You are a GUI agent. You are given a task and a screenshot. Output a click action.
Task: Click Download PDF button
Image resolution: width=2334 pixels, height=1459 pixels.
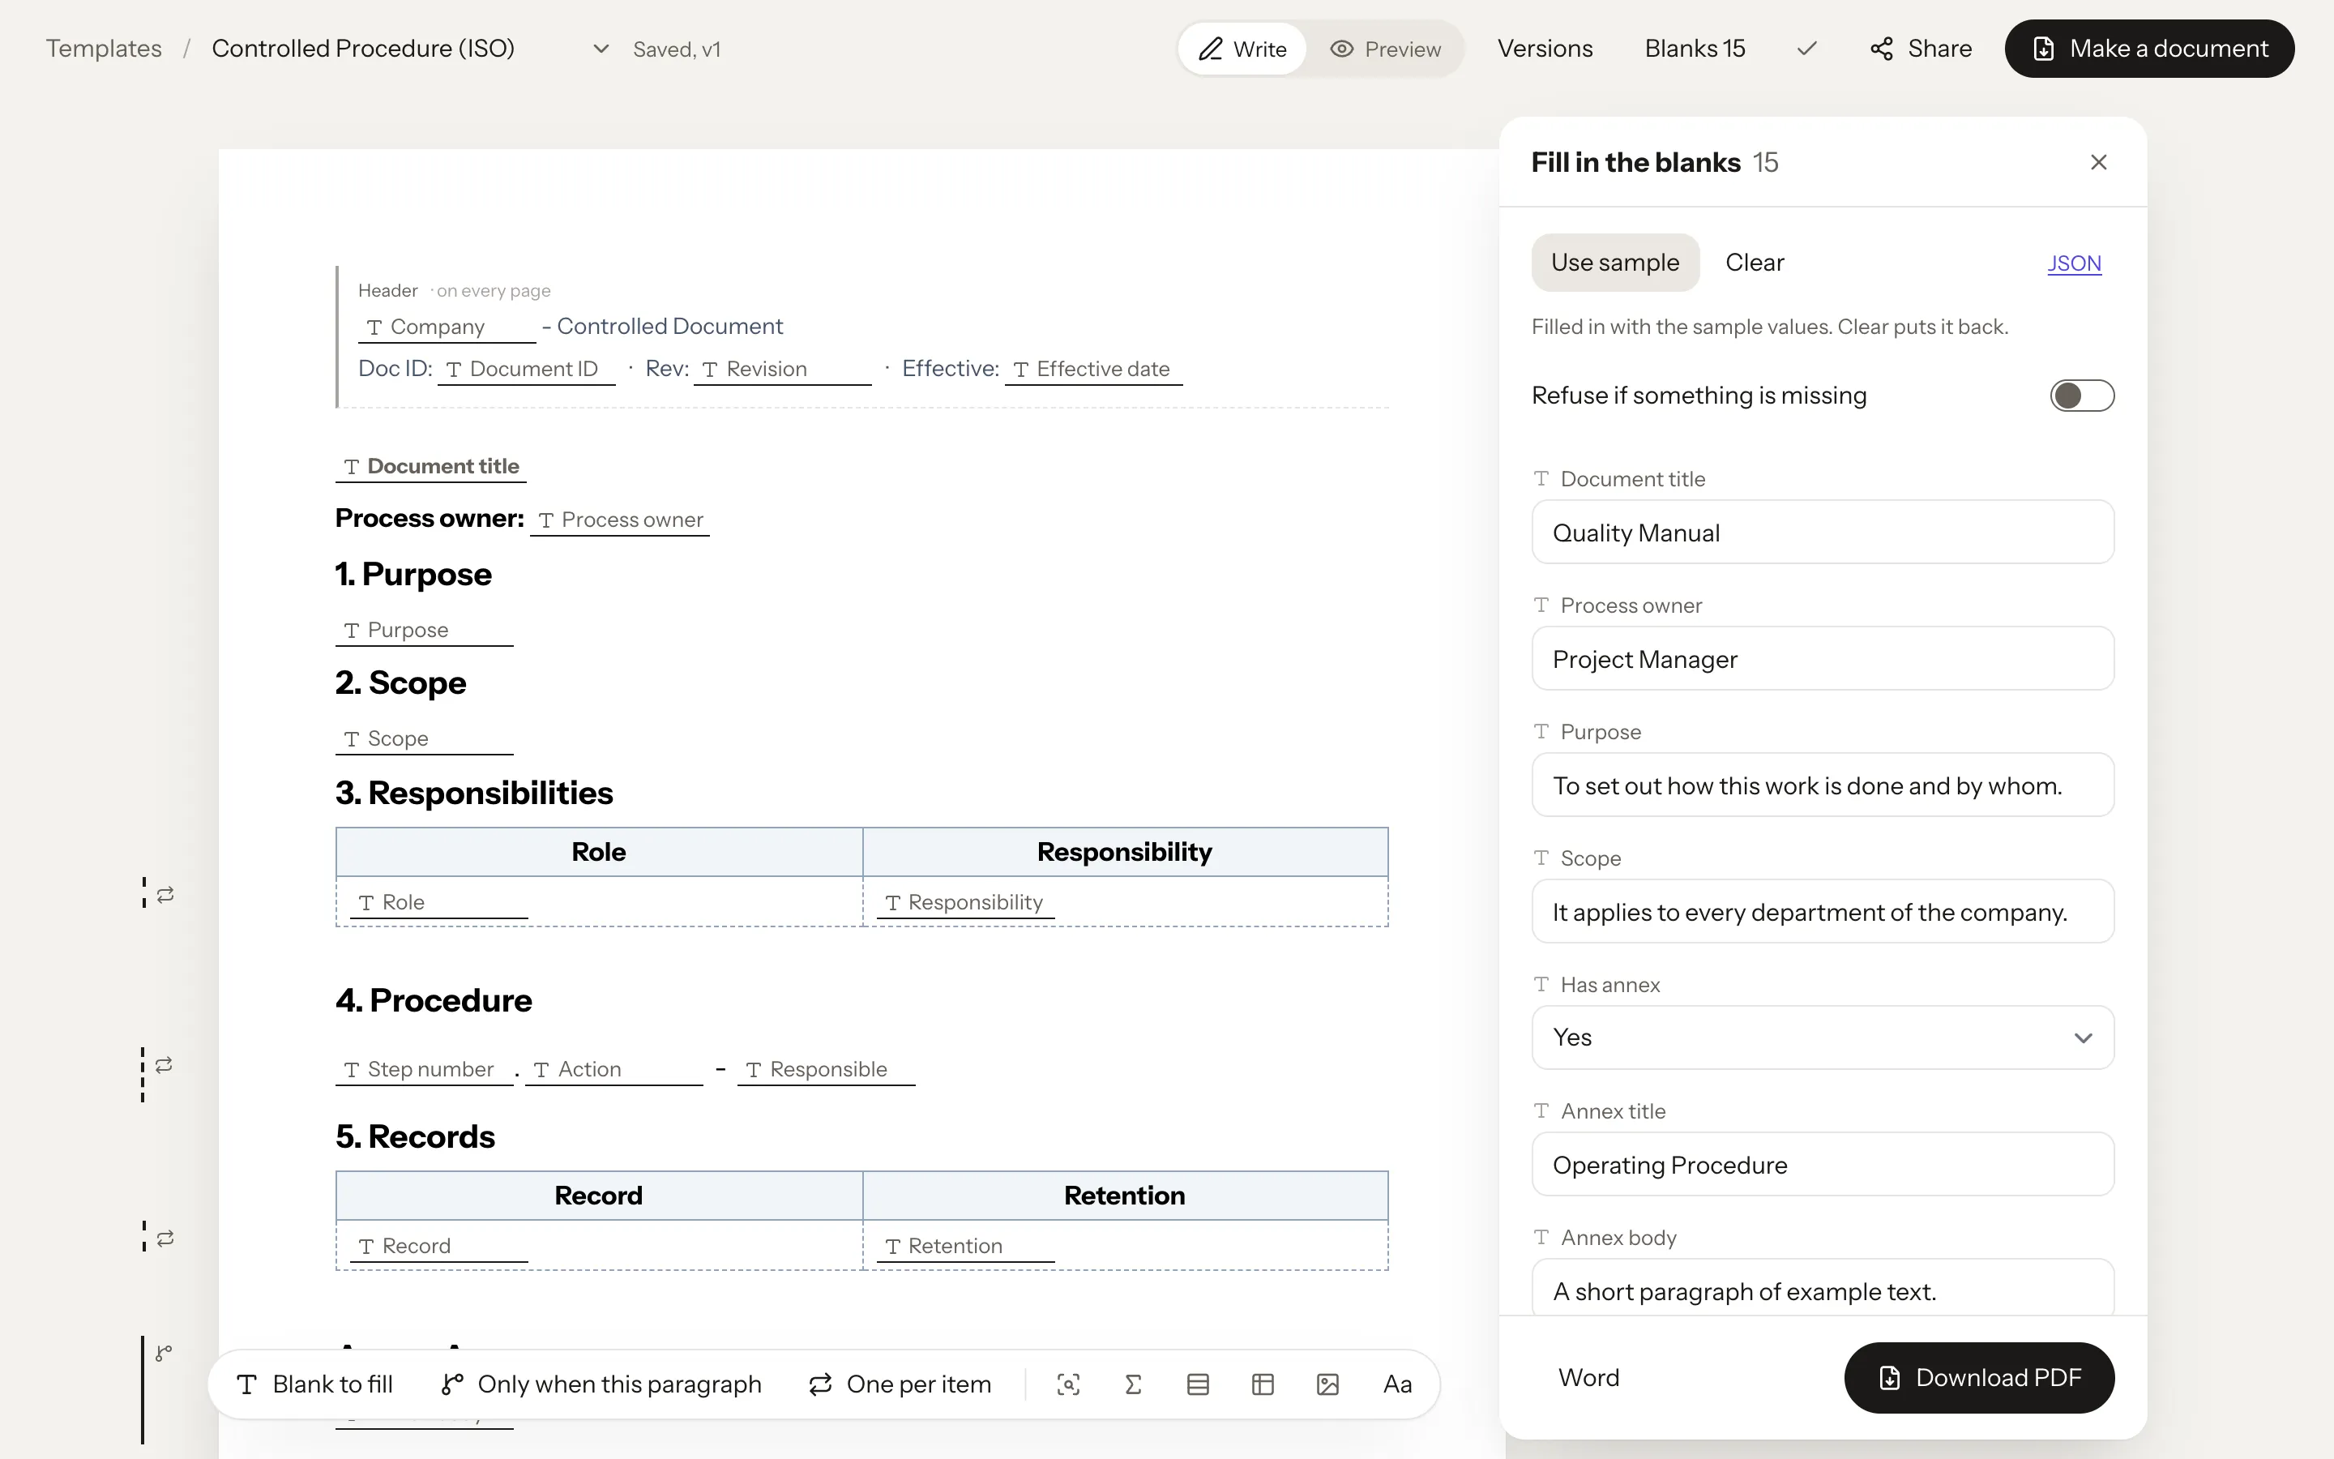[x=1978, y=1378]
